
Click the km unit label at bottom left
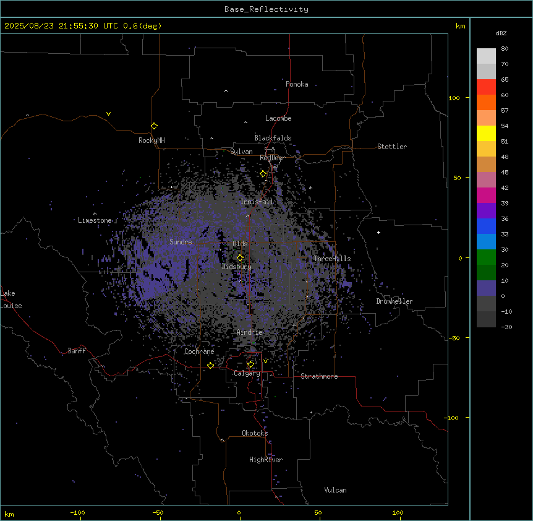pyautogui.click(x=9, y=514)
